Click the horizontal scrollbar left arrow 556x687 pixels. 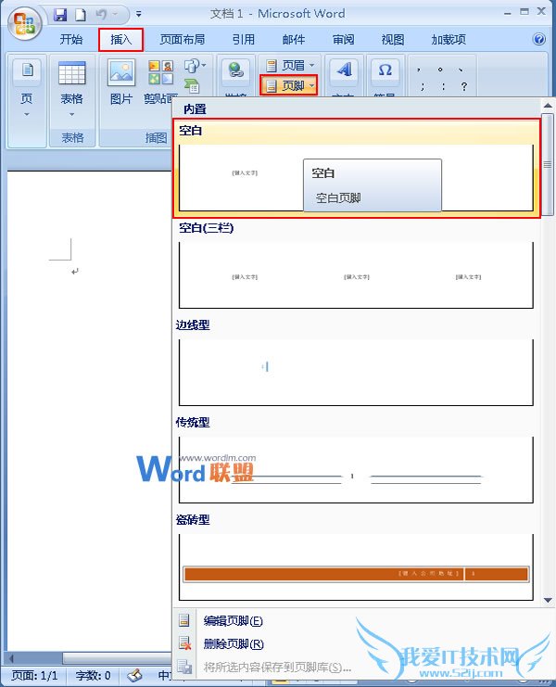(11, 658)
